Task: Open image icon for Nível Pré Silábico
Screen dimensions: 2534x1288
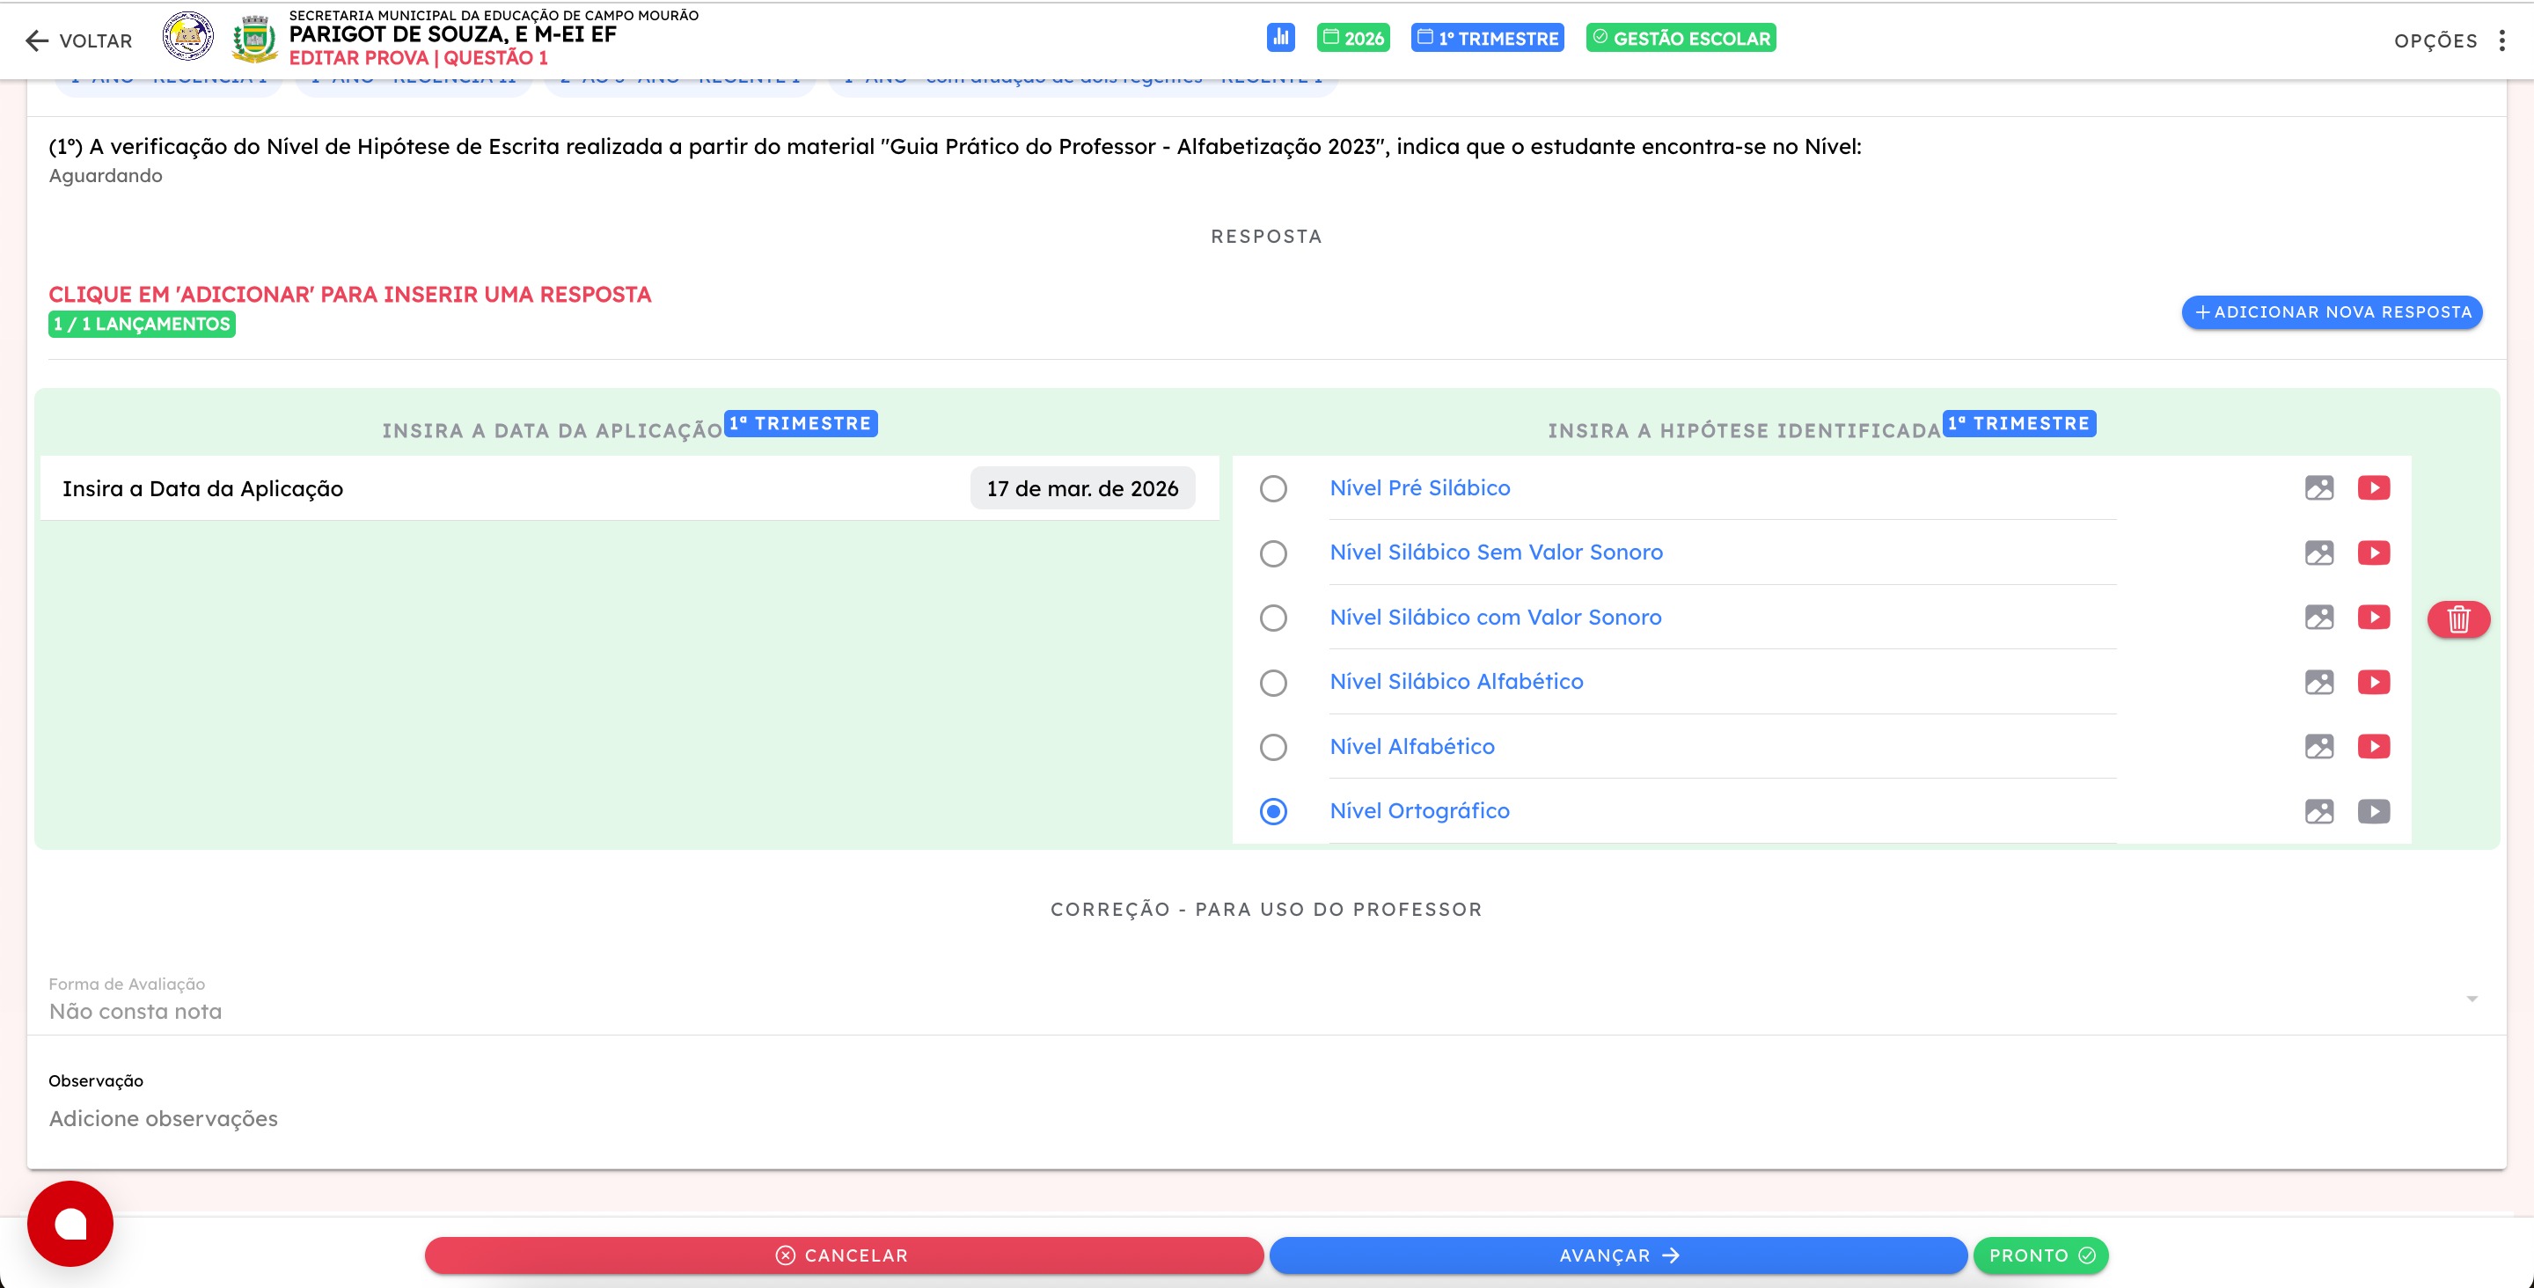Action: pos(2318,488)
